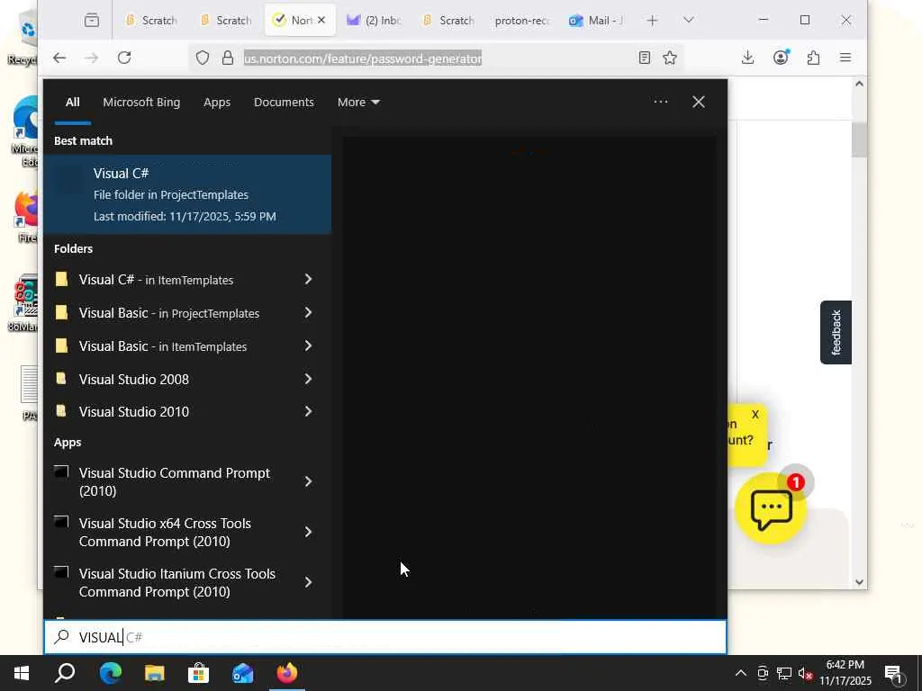This screenshot has width=922, height=691.
Task: Open Visual C# folder in ItemTemplates
Action: coord(174,280)
